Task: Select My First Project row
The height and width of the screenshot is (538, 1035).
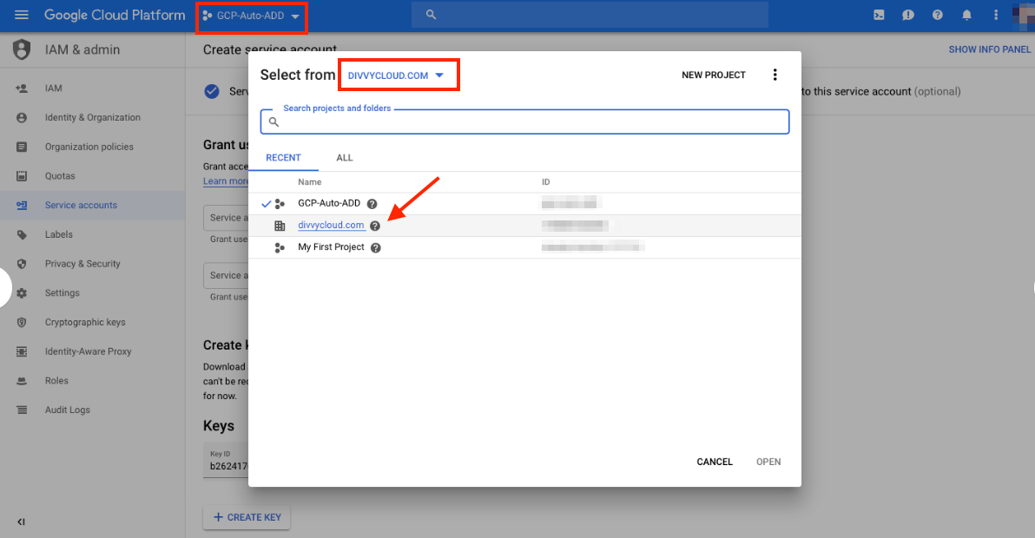Action: click(524, 247)
